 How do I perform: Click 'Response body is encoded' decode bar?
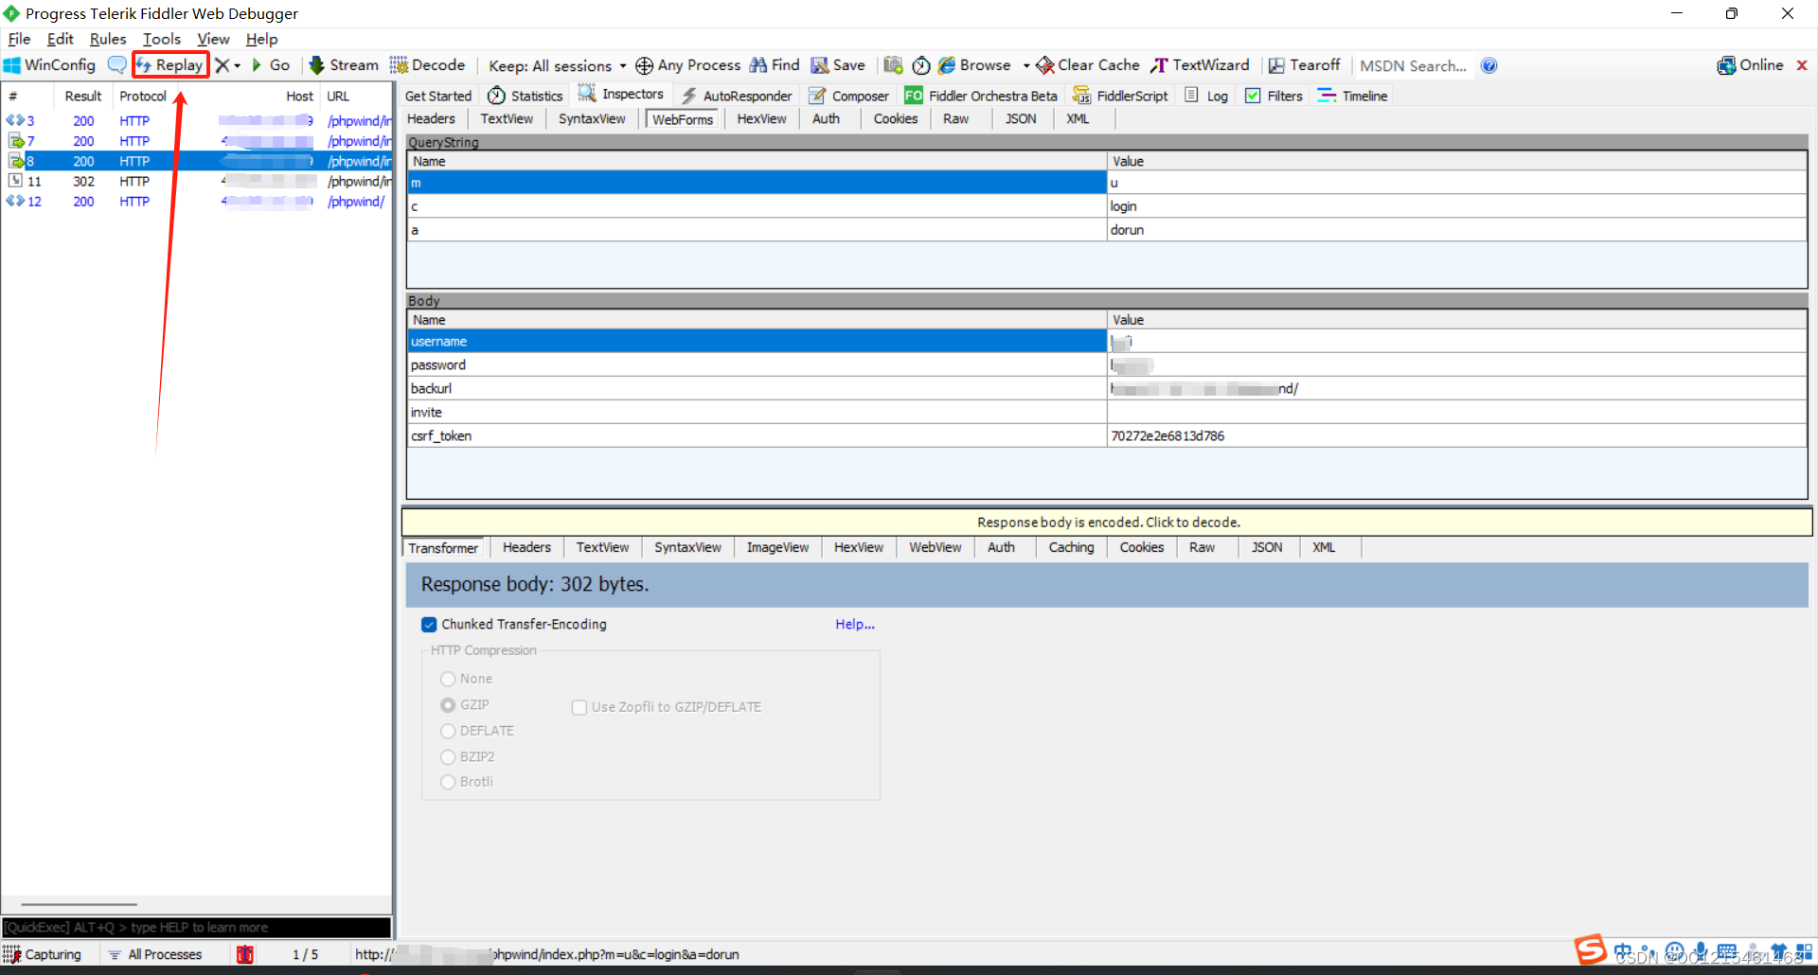[x=1107, y=523]
